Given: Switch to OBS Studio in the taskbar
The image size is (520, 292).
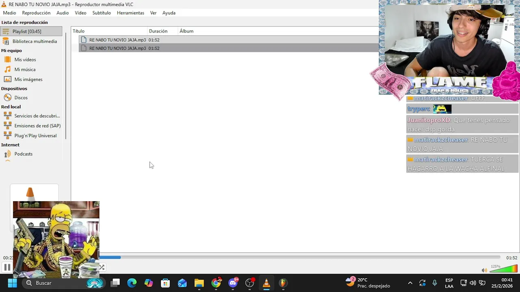Looking at the screenshot, I should [x=250, y=283].
